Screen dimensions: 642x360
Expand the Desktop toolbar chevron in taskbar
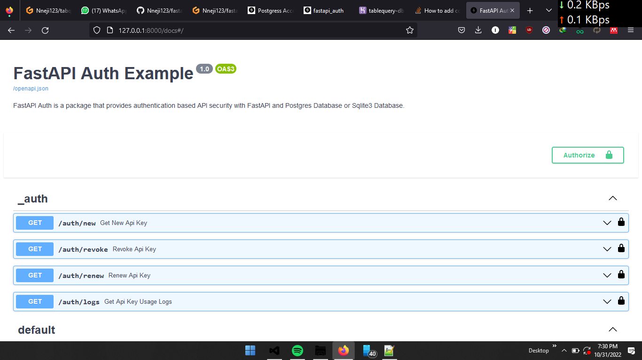554,345
